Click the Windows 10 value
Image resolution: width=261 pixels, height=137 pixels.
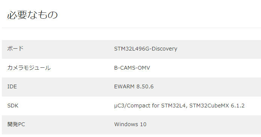tap(130, 124)
